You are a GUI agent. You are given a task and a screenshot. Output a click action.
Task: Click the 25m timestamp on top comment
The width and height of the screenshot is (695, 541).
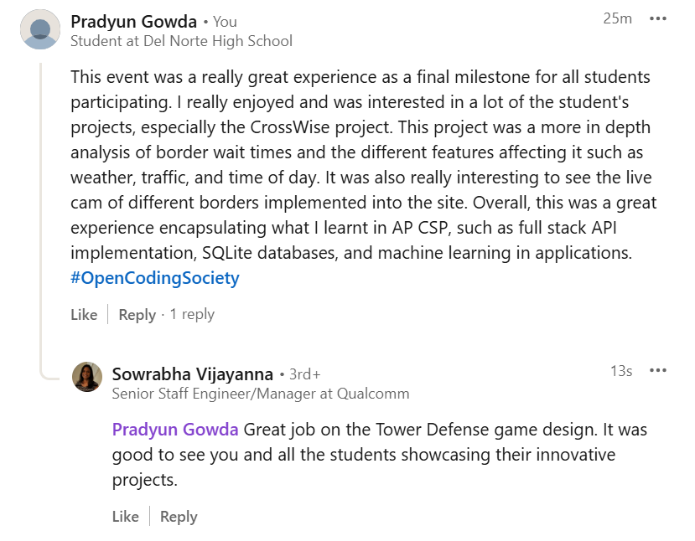(617, 18)
